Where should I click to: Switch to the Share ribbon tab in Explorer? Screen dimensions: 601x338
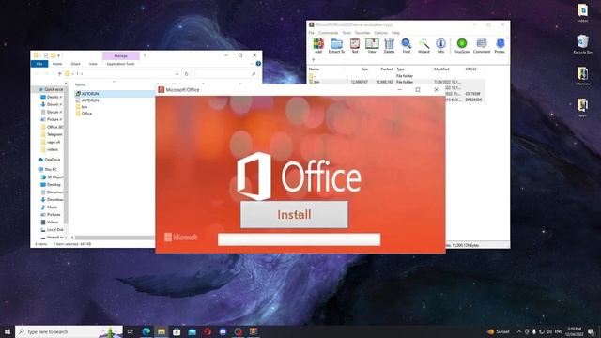tap(75, 64)
